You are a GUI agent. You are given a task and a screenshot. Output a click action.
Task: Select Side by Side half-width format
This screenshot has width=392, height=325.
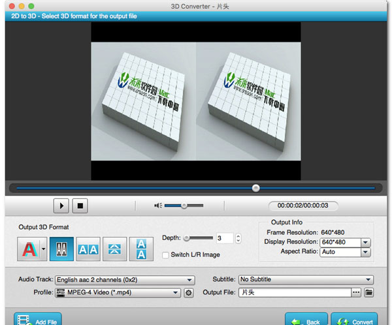(62, 249)
